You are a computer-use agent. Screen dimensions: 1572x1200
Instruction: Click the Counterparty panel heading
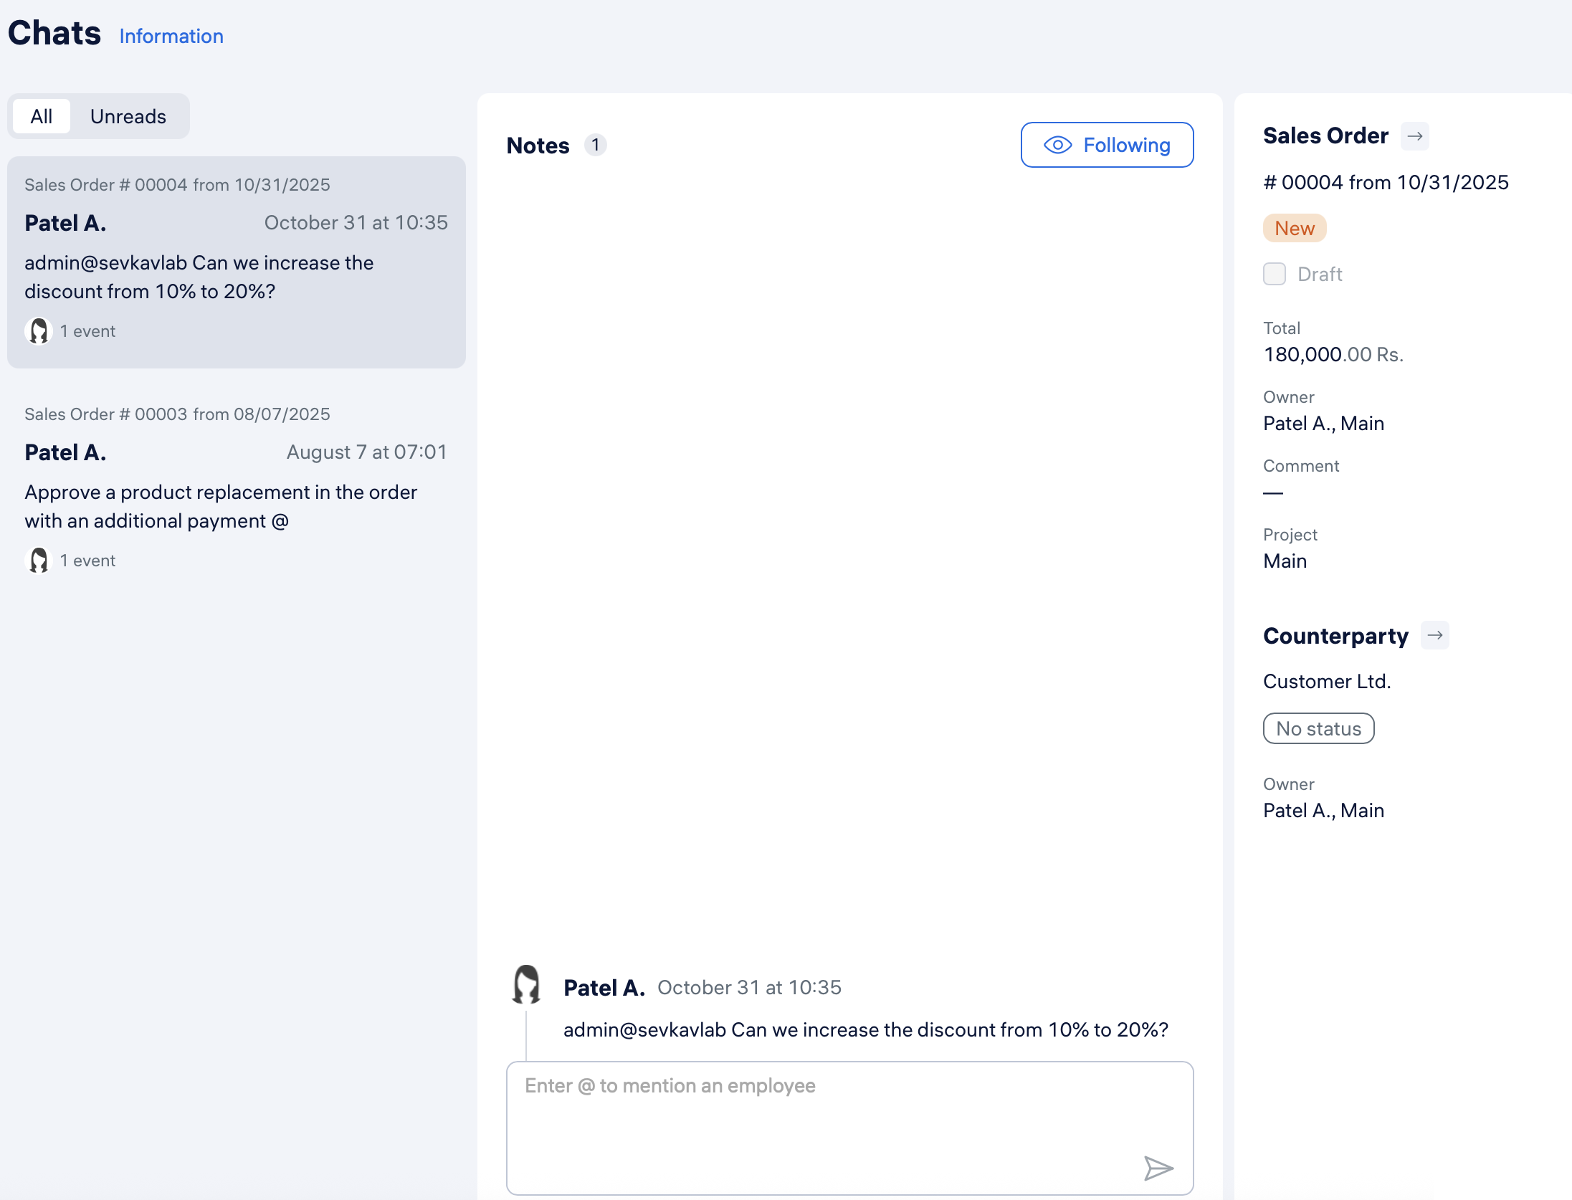coord(1335,636)
